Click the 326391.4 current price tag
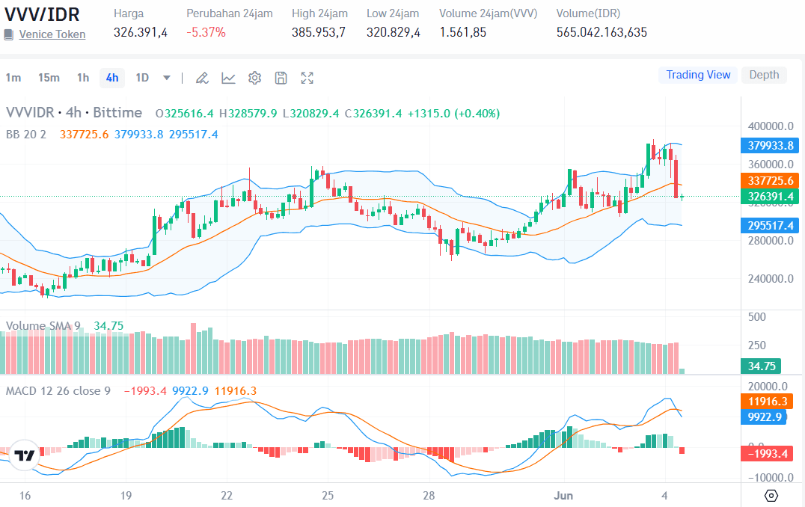Image resolution: width=805 pixels, height=507 pixels. click(x=770, y=197)
